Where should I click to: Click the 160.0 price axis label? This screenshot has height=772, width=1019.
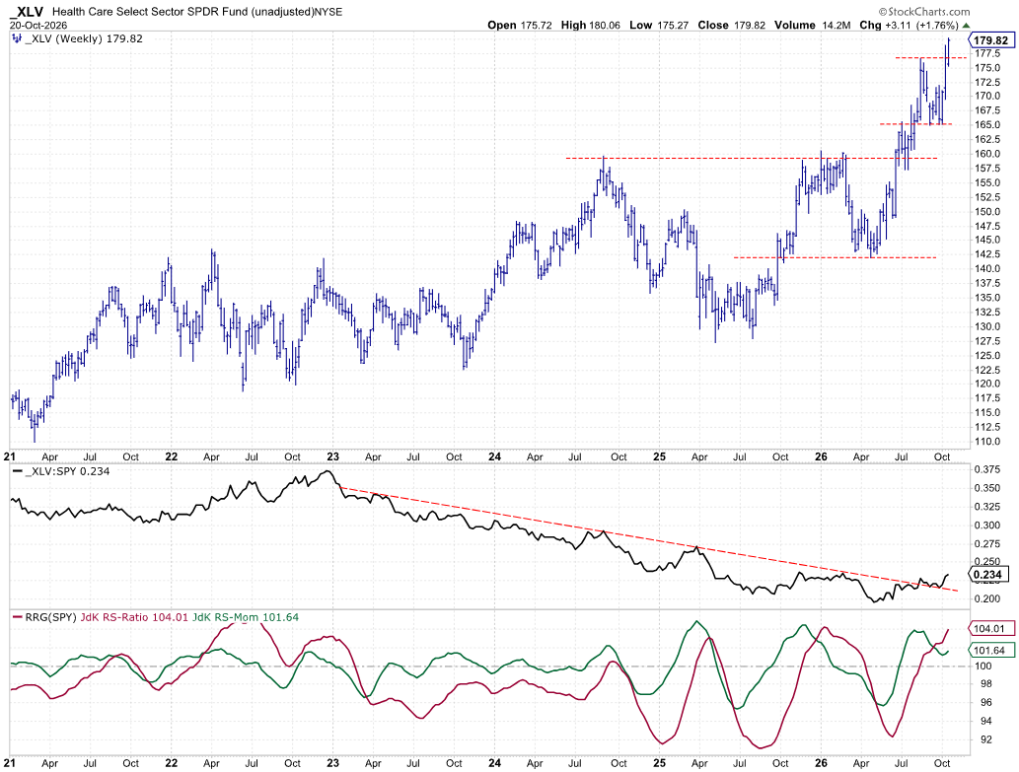[x=987, y=154]
